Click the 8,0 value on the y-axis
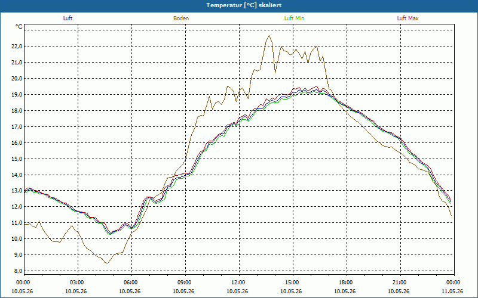 coord(18,271)
